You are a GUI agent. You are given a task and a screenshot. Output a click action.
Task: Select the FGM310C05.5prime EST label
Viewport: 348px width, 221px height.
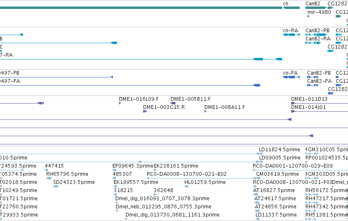point(327,150)
